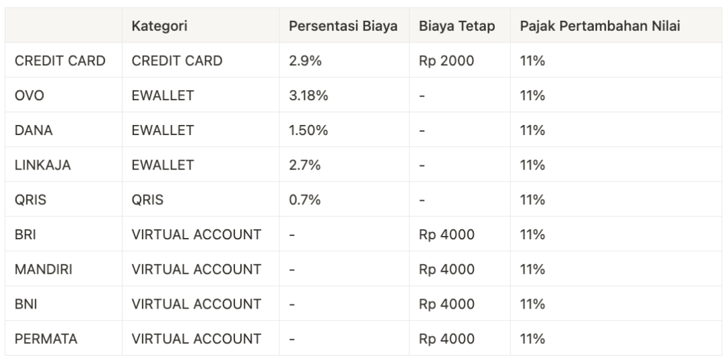727x361 pixels.
Task: Select the MANDIRI row label
Action: [44, 270]
